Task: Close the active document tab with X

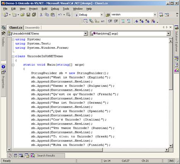Action: [170, 27]
